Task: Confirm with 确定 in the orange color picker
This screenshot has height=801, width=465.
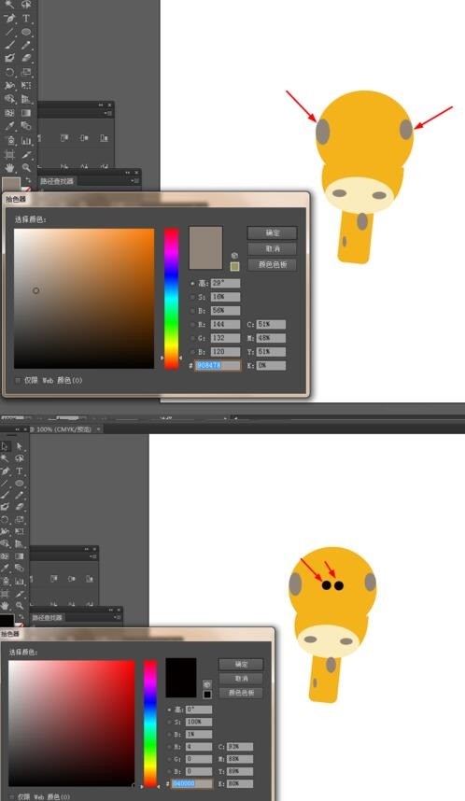Action: click(273, 233)
